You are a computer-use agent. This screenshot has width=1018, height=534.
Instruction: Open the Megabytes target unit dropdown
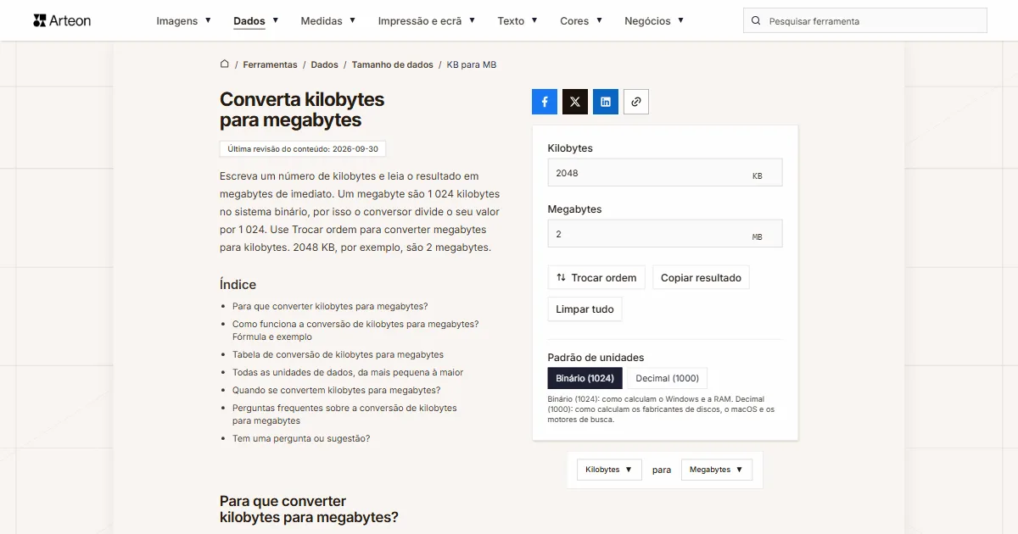coord(716,470)
